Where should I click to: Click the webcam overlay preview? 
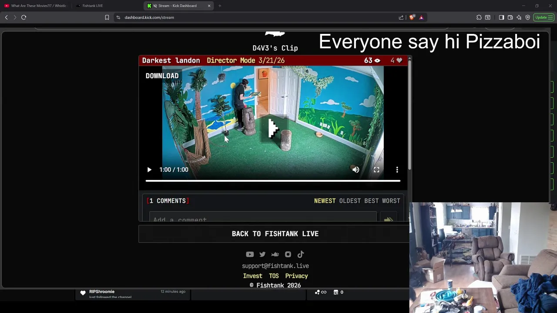483,257
